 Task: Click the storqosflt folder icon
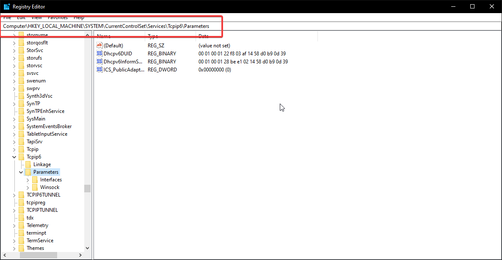[x=22, y=43]
